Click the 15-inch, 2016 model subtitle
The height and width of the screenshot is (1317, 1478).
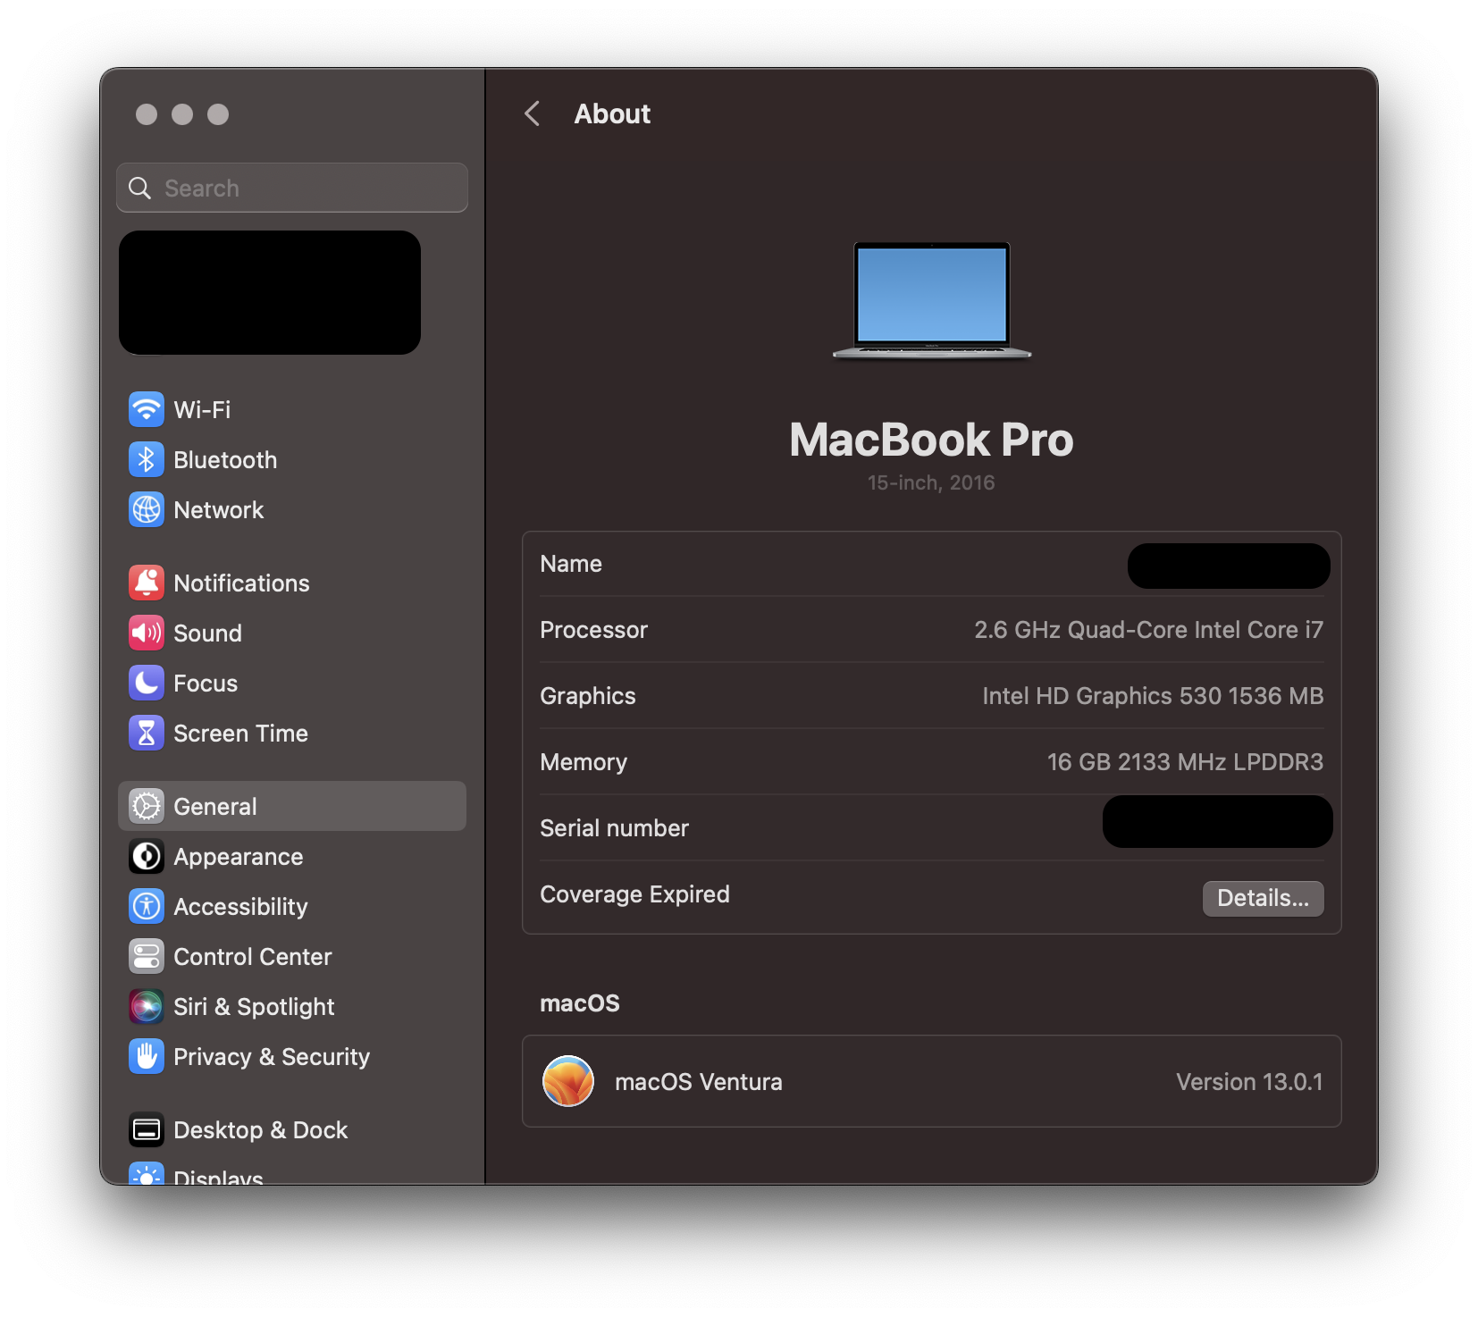coord(931,482)
